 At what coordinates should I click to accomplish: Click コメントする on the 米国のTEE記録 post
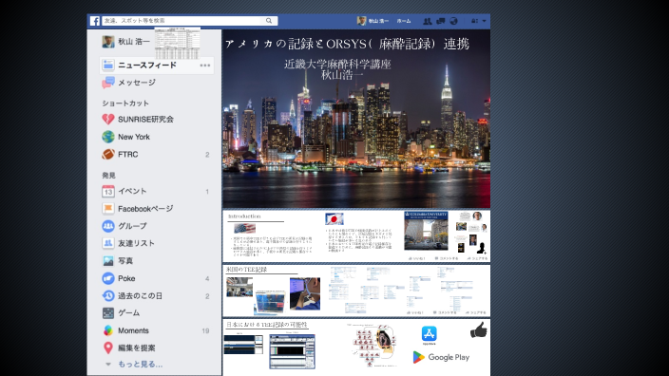click(x=444, y=312)
